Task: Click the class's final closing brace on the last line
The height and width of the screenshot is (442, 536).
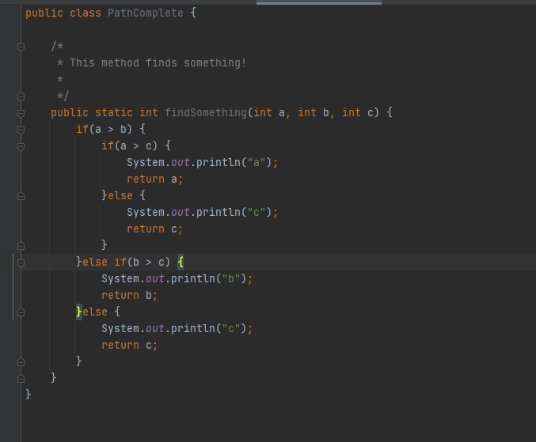Action: 28,395
